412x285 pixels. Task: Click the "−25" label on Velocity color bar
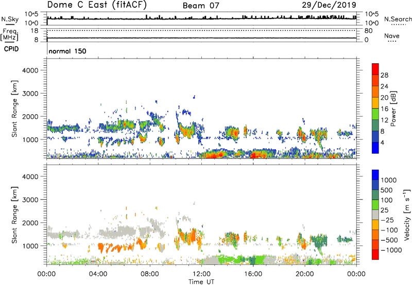click(388, 220)
